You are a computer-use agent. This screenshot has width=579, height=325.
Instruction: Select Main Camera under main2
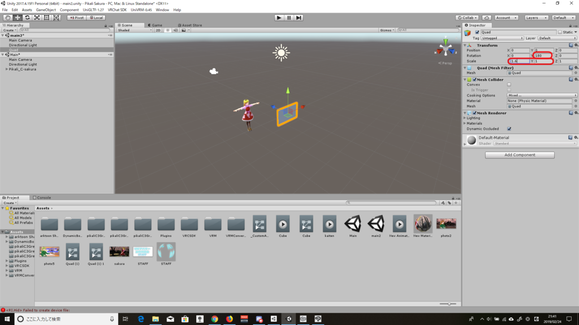point(20,40)
